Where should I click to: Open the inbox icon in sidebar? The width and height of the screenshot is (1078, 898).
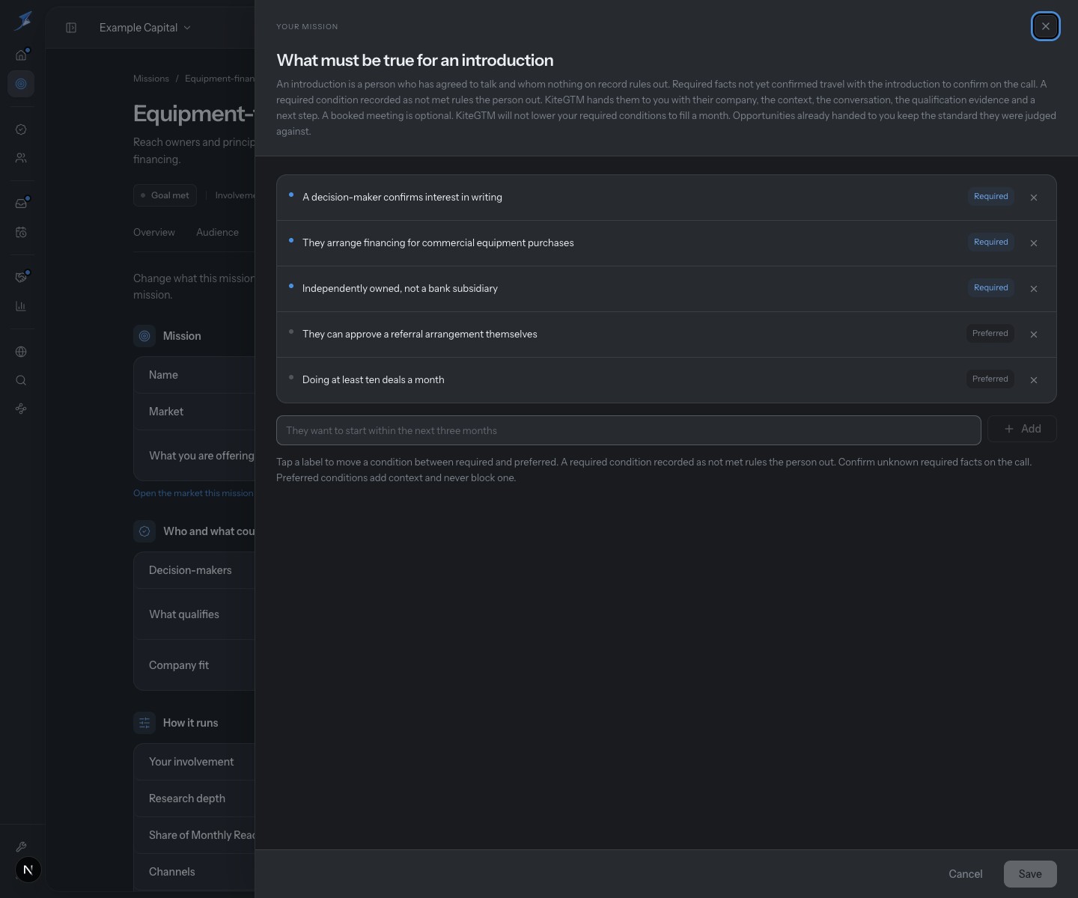click(21, 204)
